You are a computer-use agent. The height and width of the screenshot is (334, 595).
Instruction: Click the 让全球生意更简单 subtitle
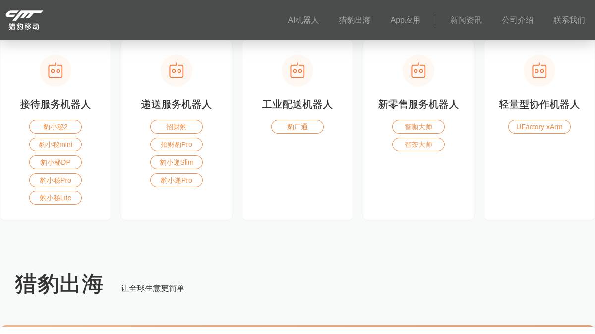tap(153, 288)
